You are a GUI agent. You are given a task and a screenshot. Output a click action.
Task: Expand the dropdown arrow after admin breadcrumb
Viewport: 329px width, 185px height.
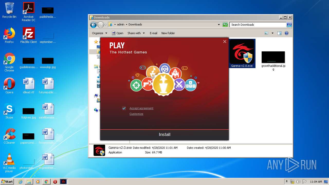pos(126,25)
